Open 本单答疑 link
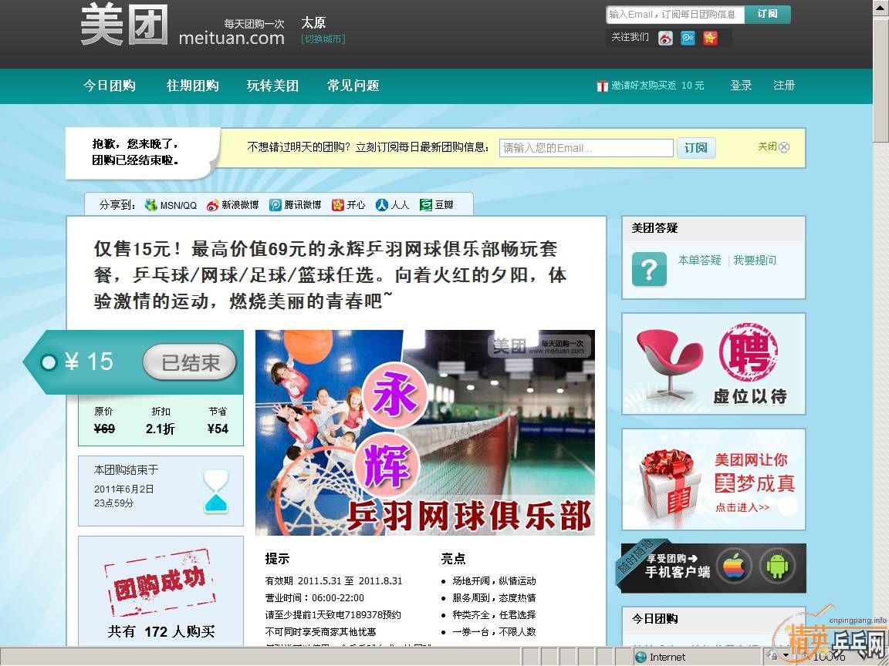 point(700,261)
